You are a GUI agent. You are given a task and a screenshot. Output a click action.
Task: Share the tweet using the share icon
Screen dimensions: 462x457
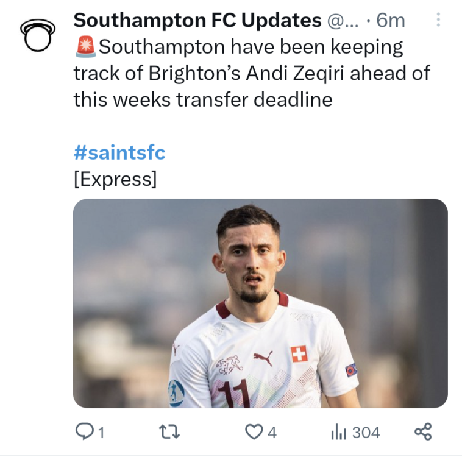pyautogui.click(x=422, y=432)
